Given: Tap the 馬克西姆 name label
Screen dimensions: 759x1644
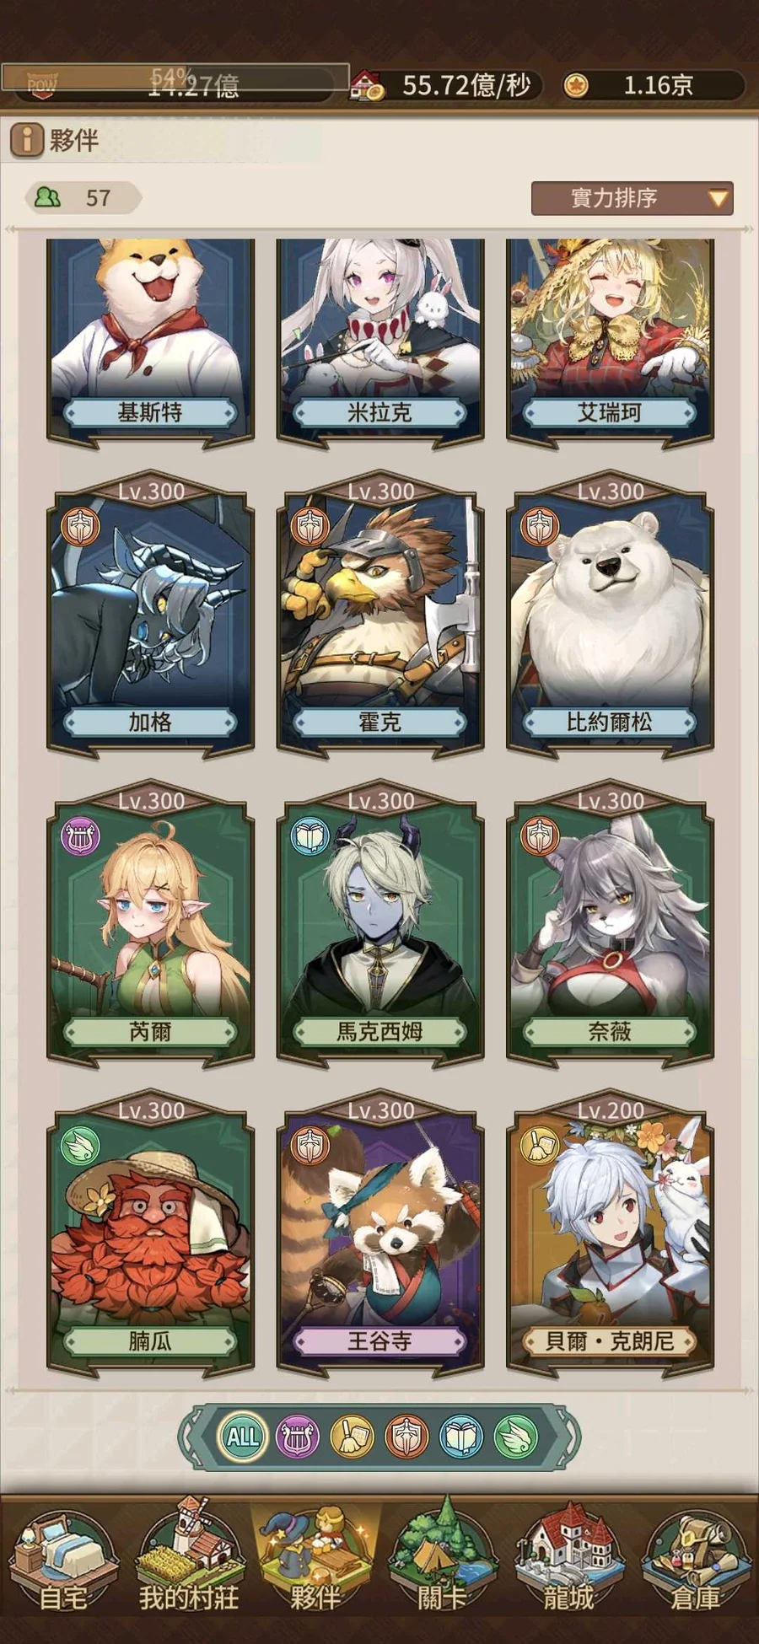Looking at the screenshot, I should pos(380,1031).
